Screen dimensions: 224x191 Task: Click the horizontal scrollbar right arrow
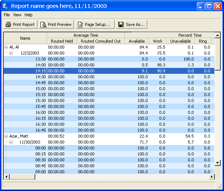tap(212, 177)
